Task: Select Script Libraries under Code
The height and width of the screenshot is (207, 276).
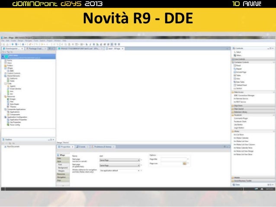Action: point(15,89)
